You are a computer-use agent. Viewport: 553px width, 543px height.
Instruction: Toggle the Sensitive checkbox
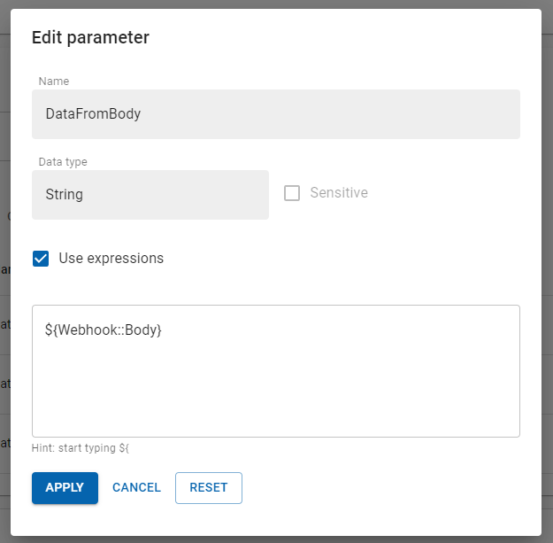coord(292,193)
